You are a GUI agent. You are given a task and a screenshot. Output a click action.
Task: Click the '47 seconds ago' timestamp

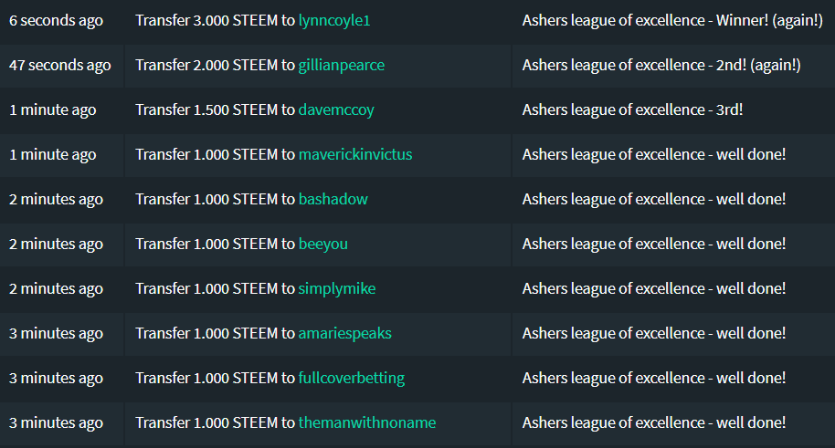tap(60, 66)
